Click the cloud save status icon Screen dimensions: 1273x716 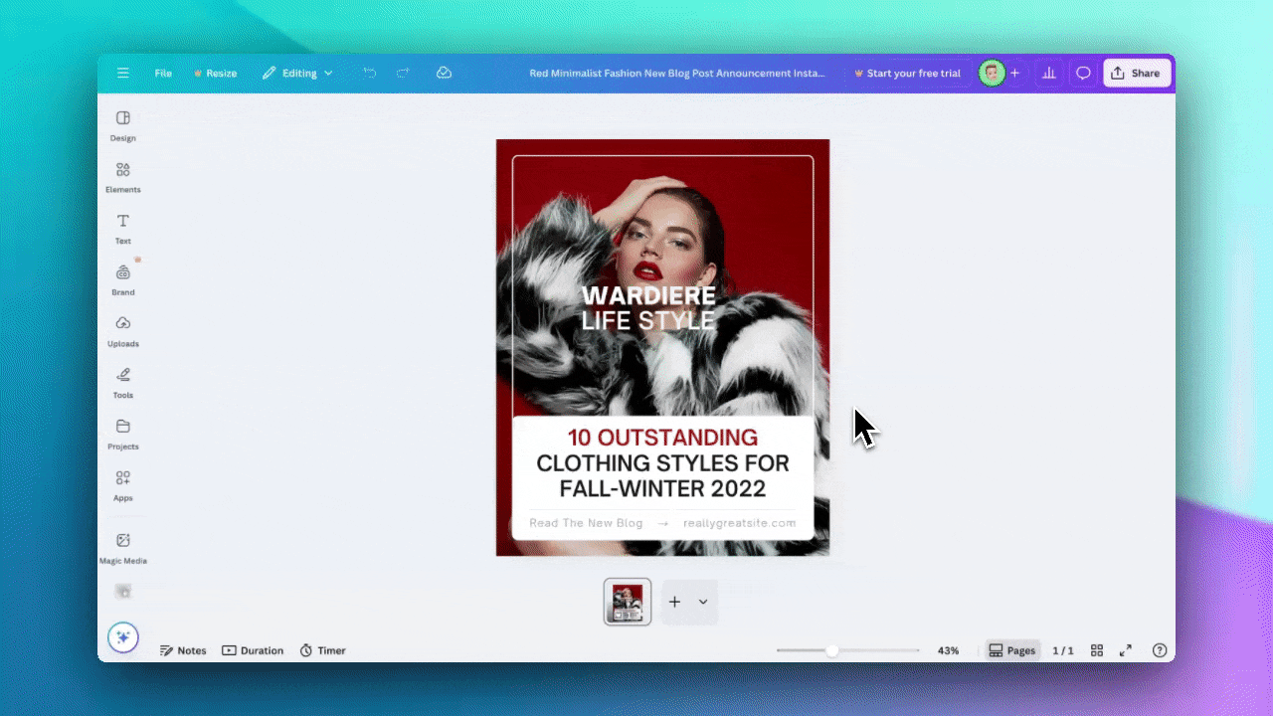point(445,74)
